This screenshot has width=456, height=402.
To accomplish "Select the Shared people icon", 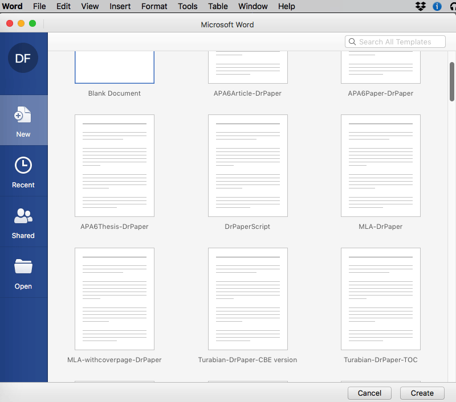I will click(x=23, y=216).
